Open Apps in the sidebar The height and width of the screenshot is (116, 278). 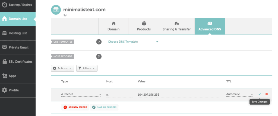pos(18,76)
